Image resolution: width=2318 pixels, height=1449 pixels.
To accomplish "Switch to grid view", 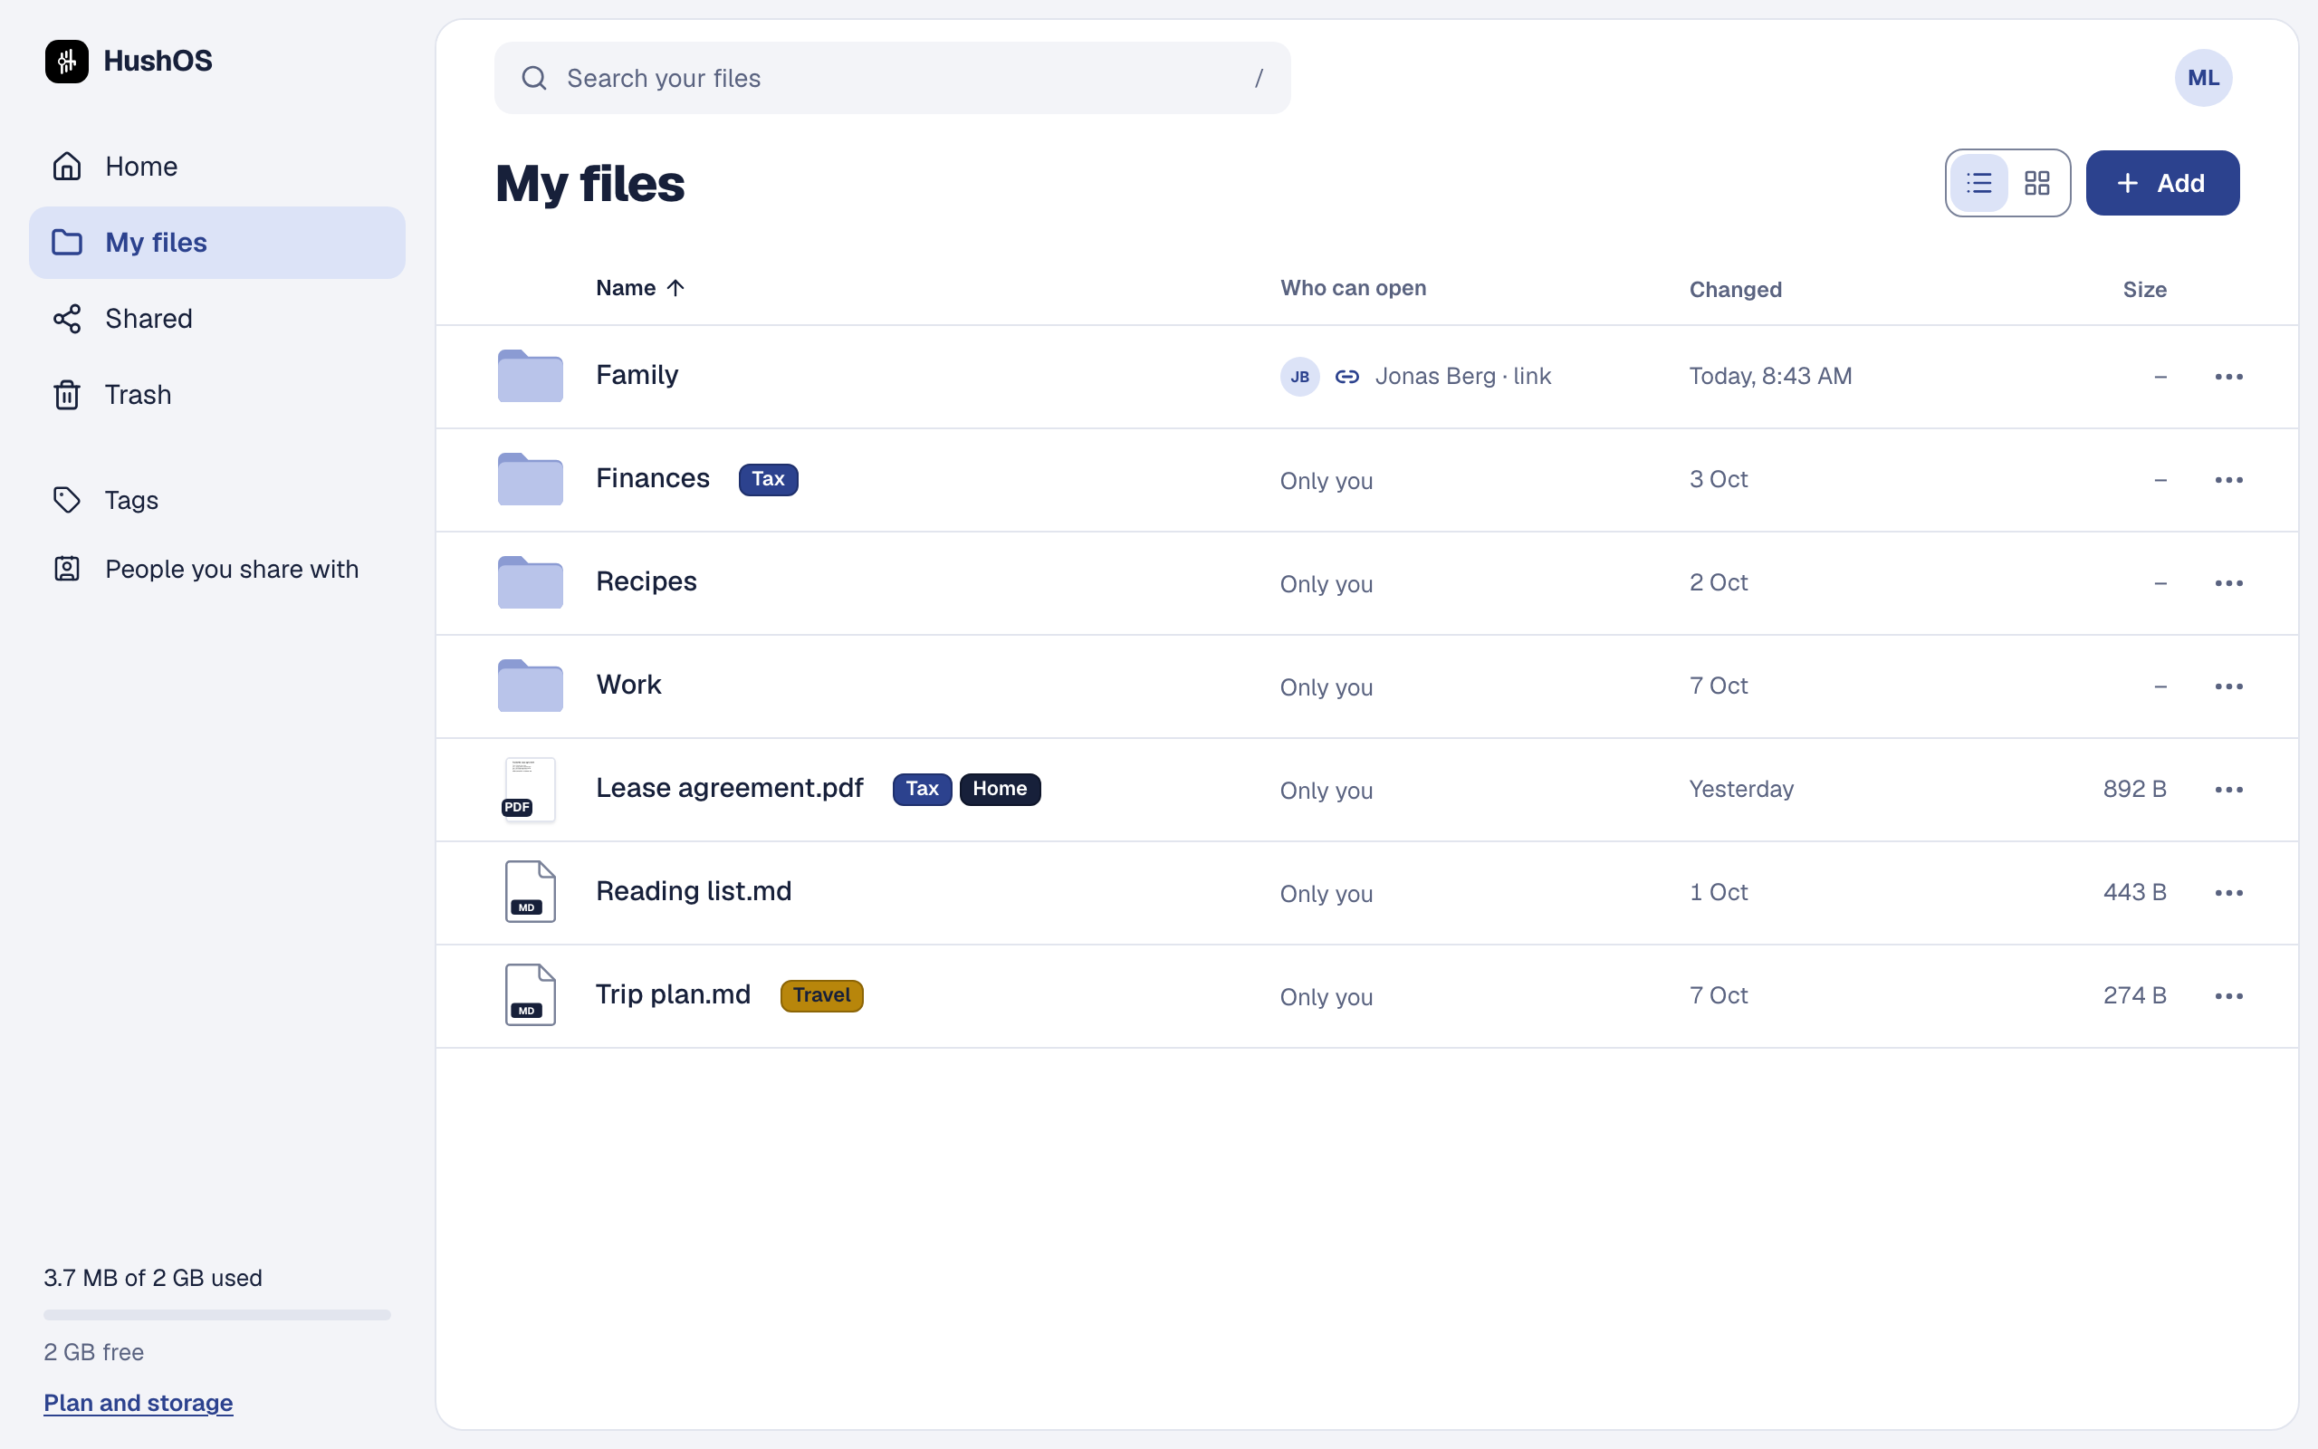I will point(2036,183).
